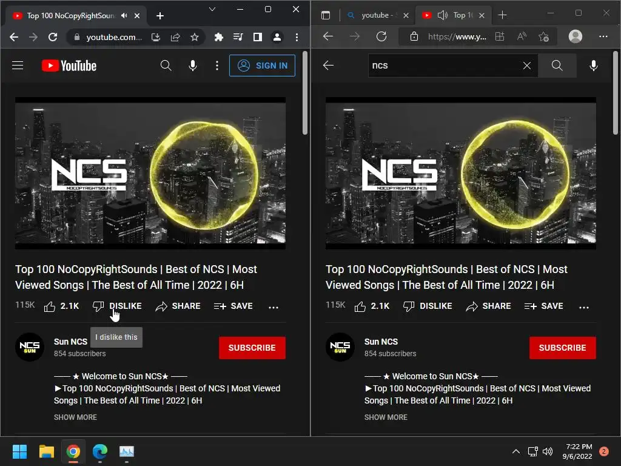621x466 pixels.
Task: Refresh the page in Edge
Action: coord(381,36)
